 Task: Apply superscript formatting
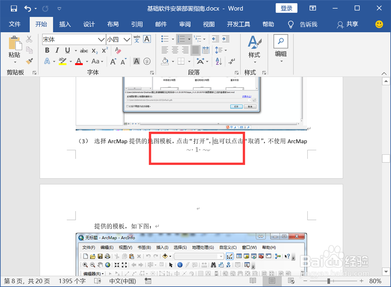click(105, 50)
